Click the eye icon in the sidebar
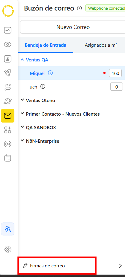 pyautogui.click(x=7, y=45)
